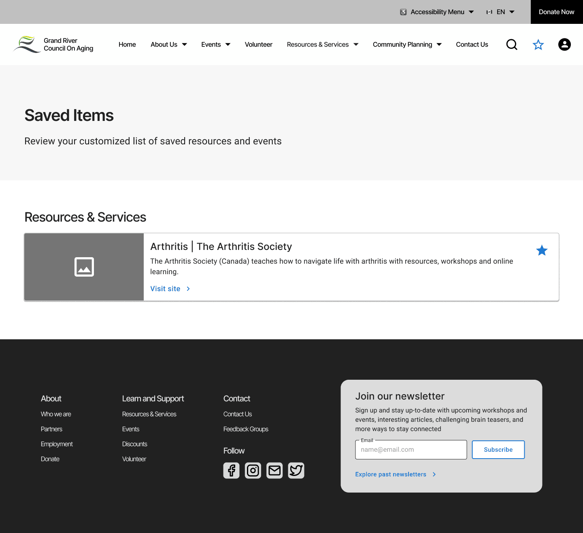This screenshot has width=583, height=533.
Task: Open the email envelope follow icon
Action: click(274, 470)
